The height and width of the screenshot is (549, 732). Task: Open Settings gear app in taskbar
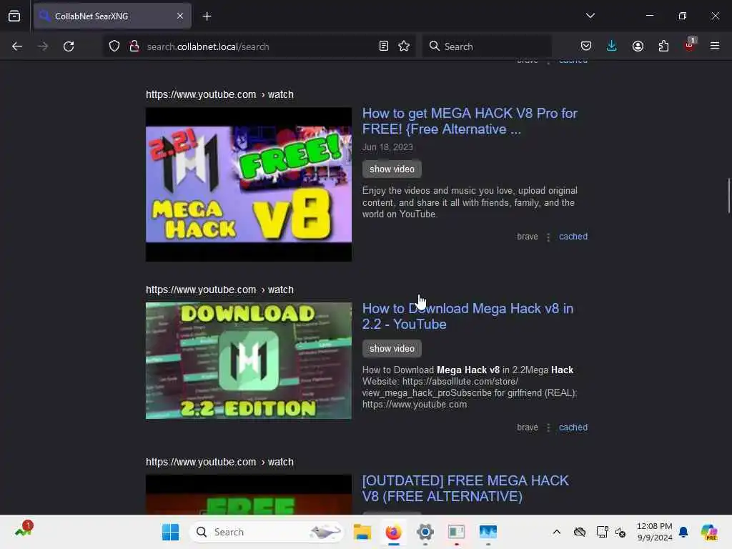tap(425, 532)
